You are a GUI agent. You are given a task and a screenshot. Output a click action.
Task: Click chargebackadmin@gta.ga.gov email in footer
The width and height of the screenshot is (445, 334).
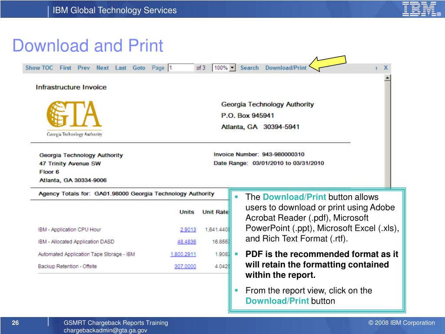[105, 331]
